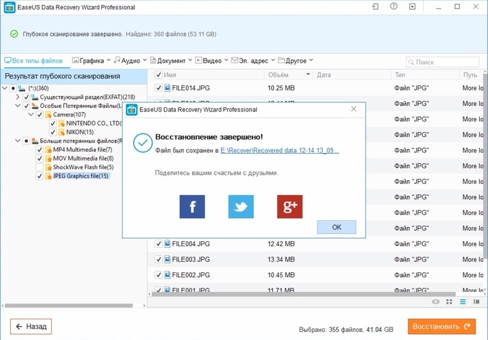Collapse the Camera(107) folder node
The image size is (488, 340).
click(30, 115)
